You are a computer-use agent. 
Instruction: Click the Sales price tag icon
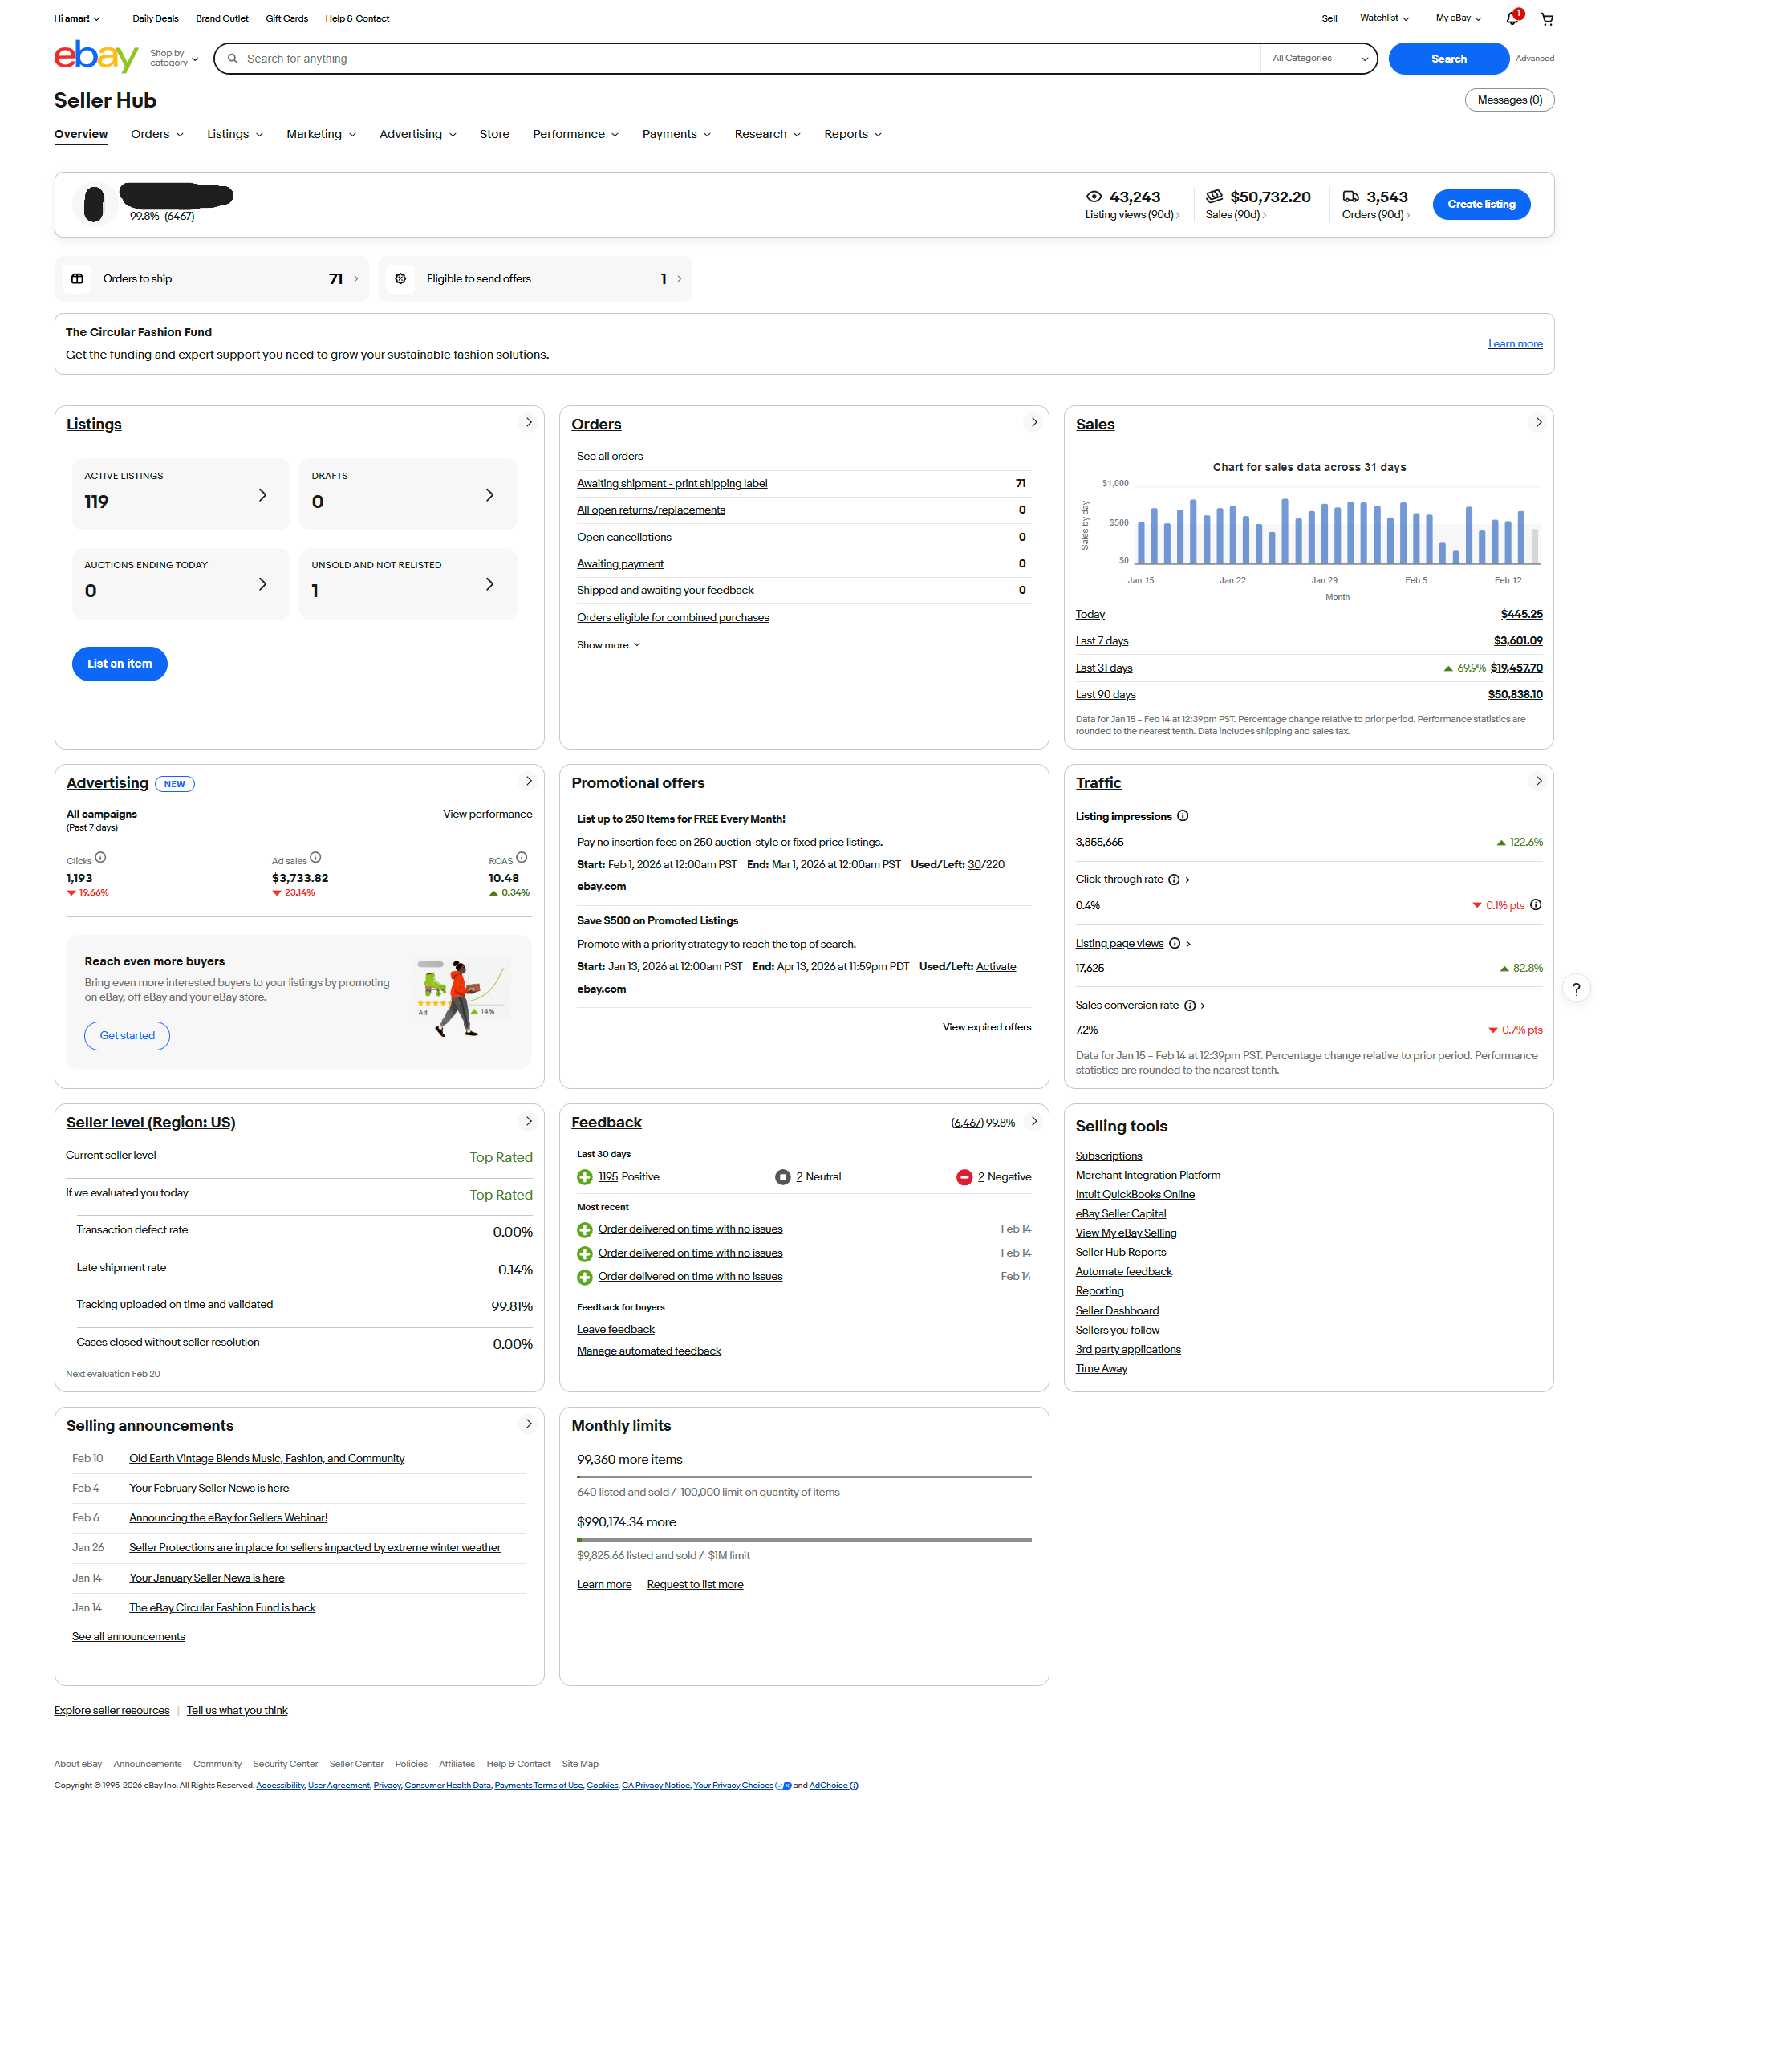tap(1214, 197)
